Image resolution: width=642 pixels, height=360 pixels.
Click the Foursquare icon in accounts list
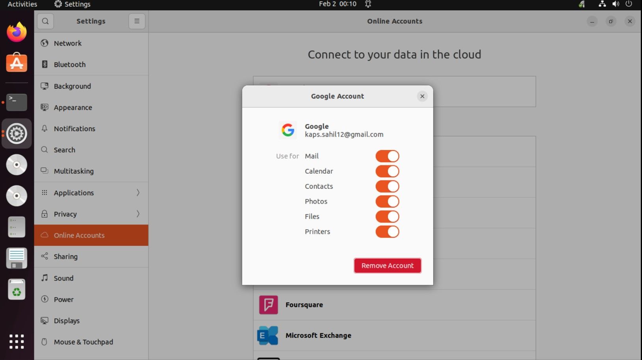pos(268,305)
